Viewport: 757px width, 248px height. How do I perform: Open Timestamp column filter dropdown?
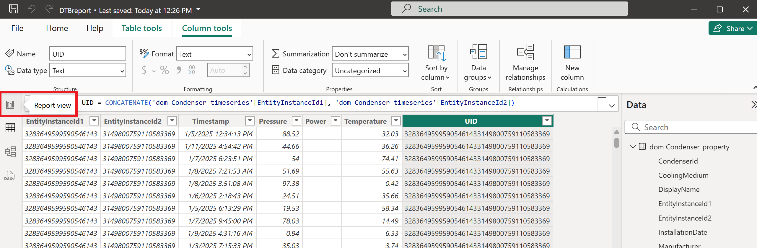(250, 120)
